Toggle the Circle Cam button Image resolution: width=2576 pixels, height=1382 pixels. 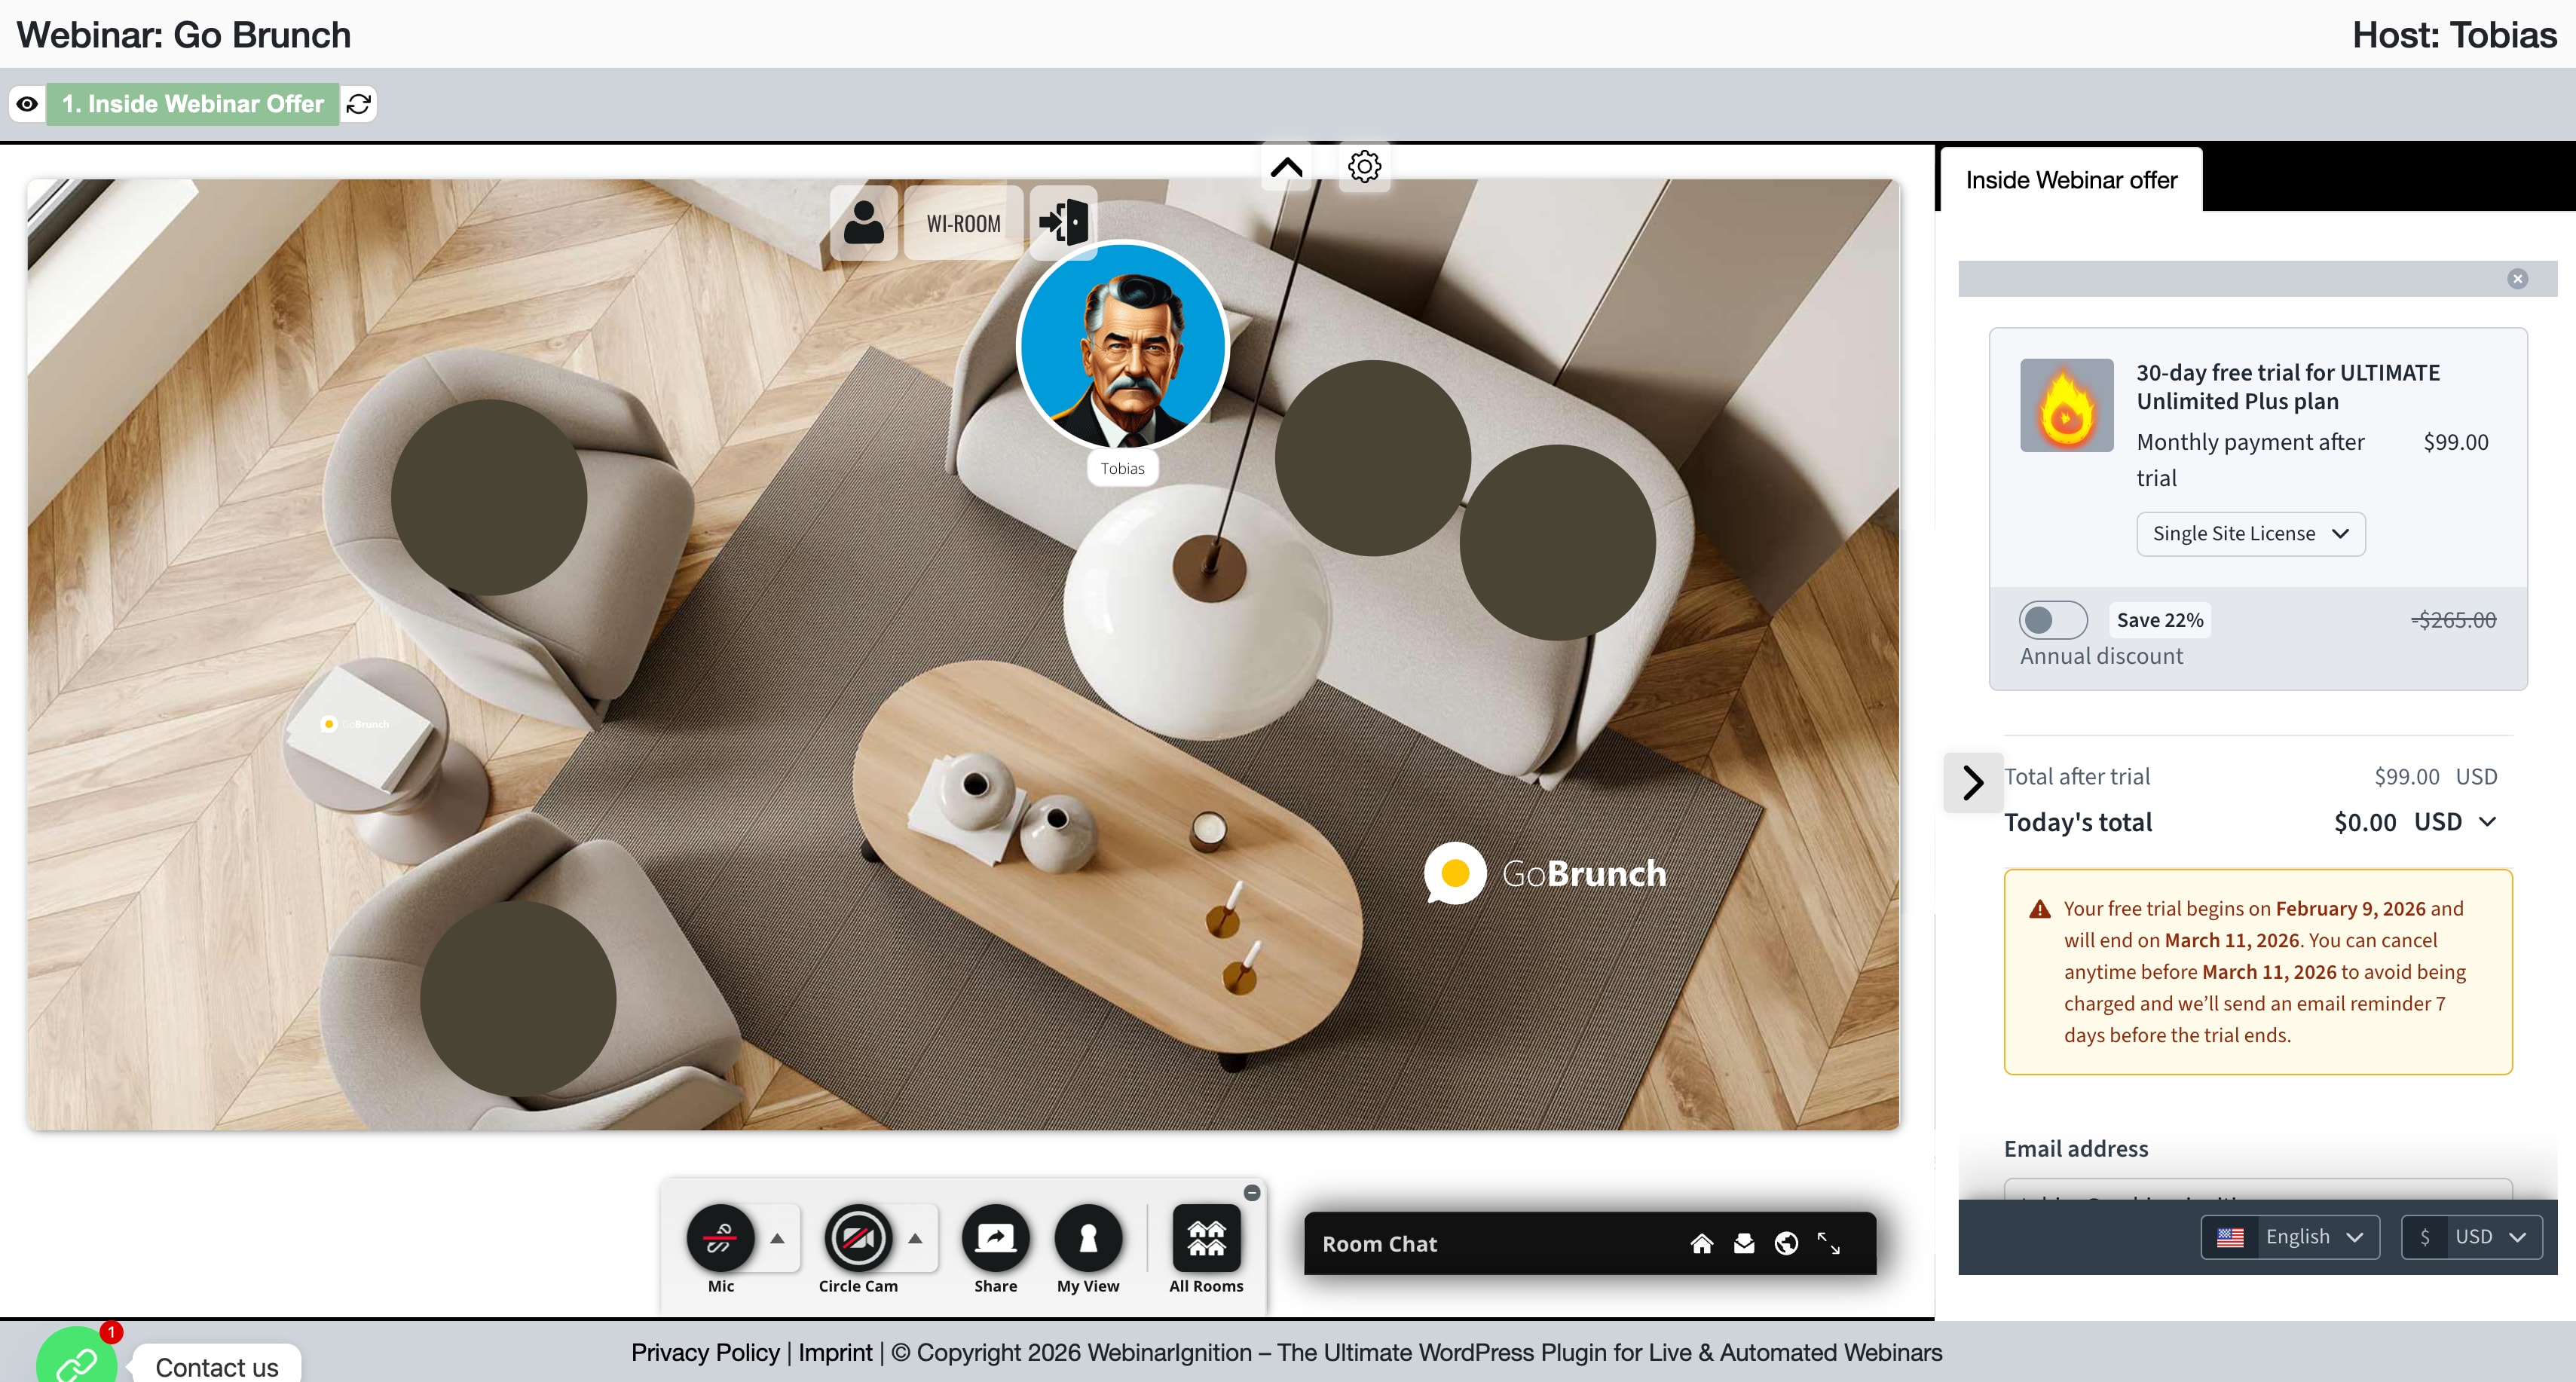coord(858,1239)
